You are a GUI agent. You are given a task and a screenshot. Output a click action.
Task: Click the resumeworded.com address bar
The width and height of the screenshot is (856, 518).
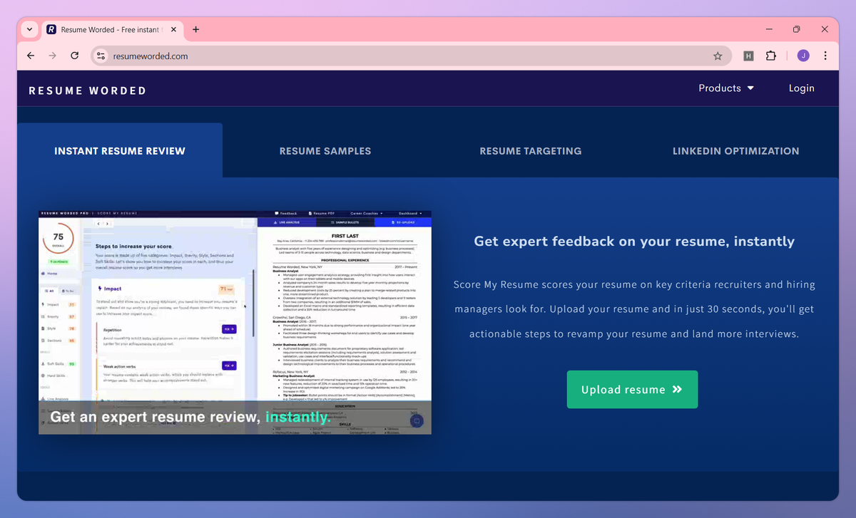tap(410, 56)
